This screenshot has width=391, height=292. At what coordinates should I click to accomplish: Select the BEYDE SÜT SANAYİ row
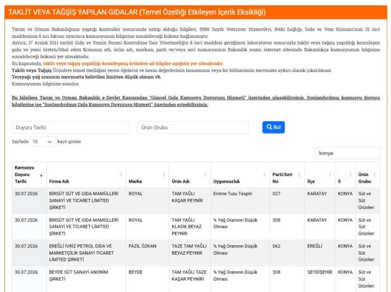195,279
